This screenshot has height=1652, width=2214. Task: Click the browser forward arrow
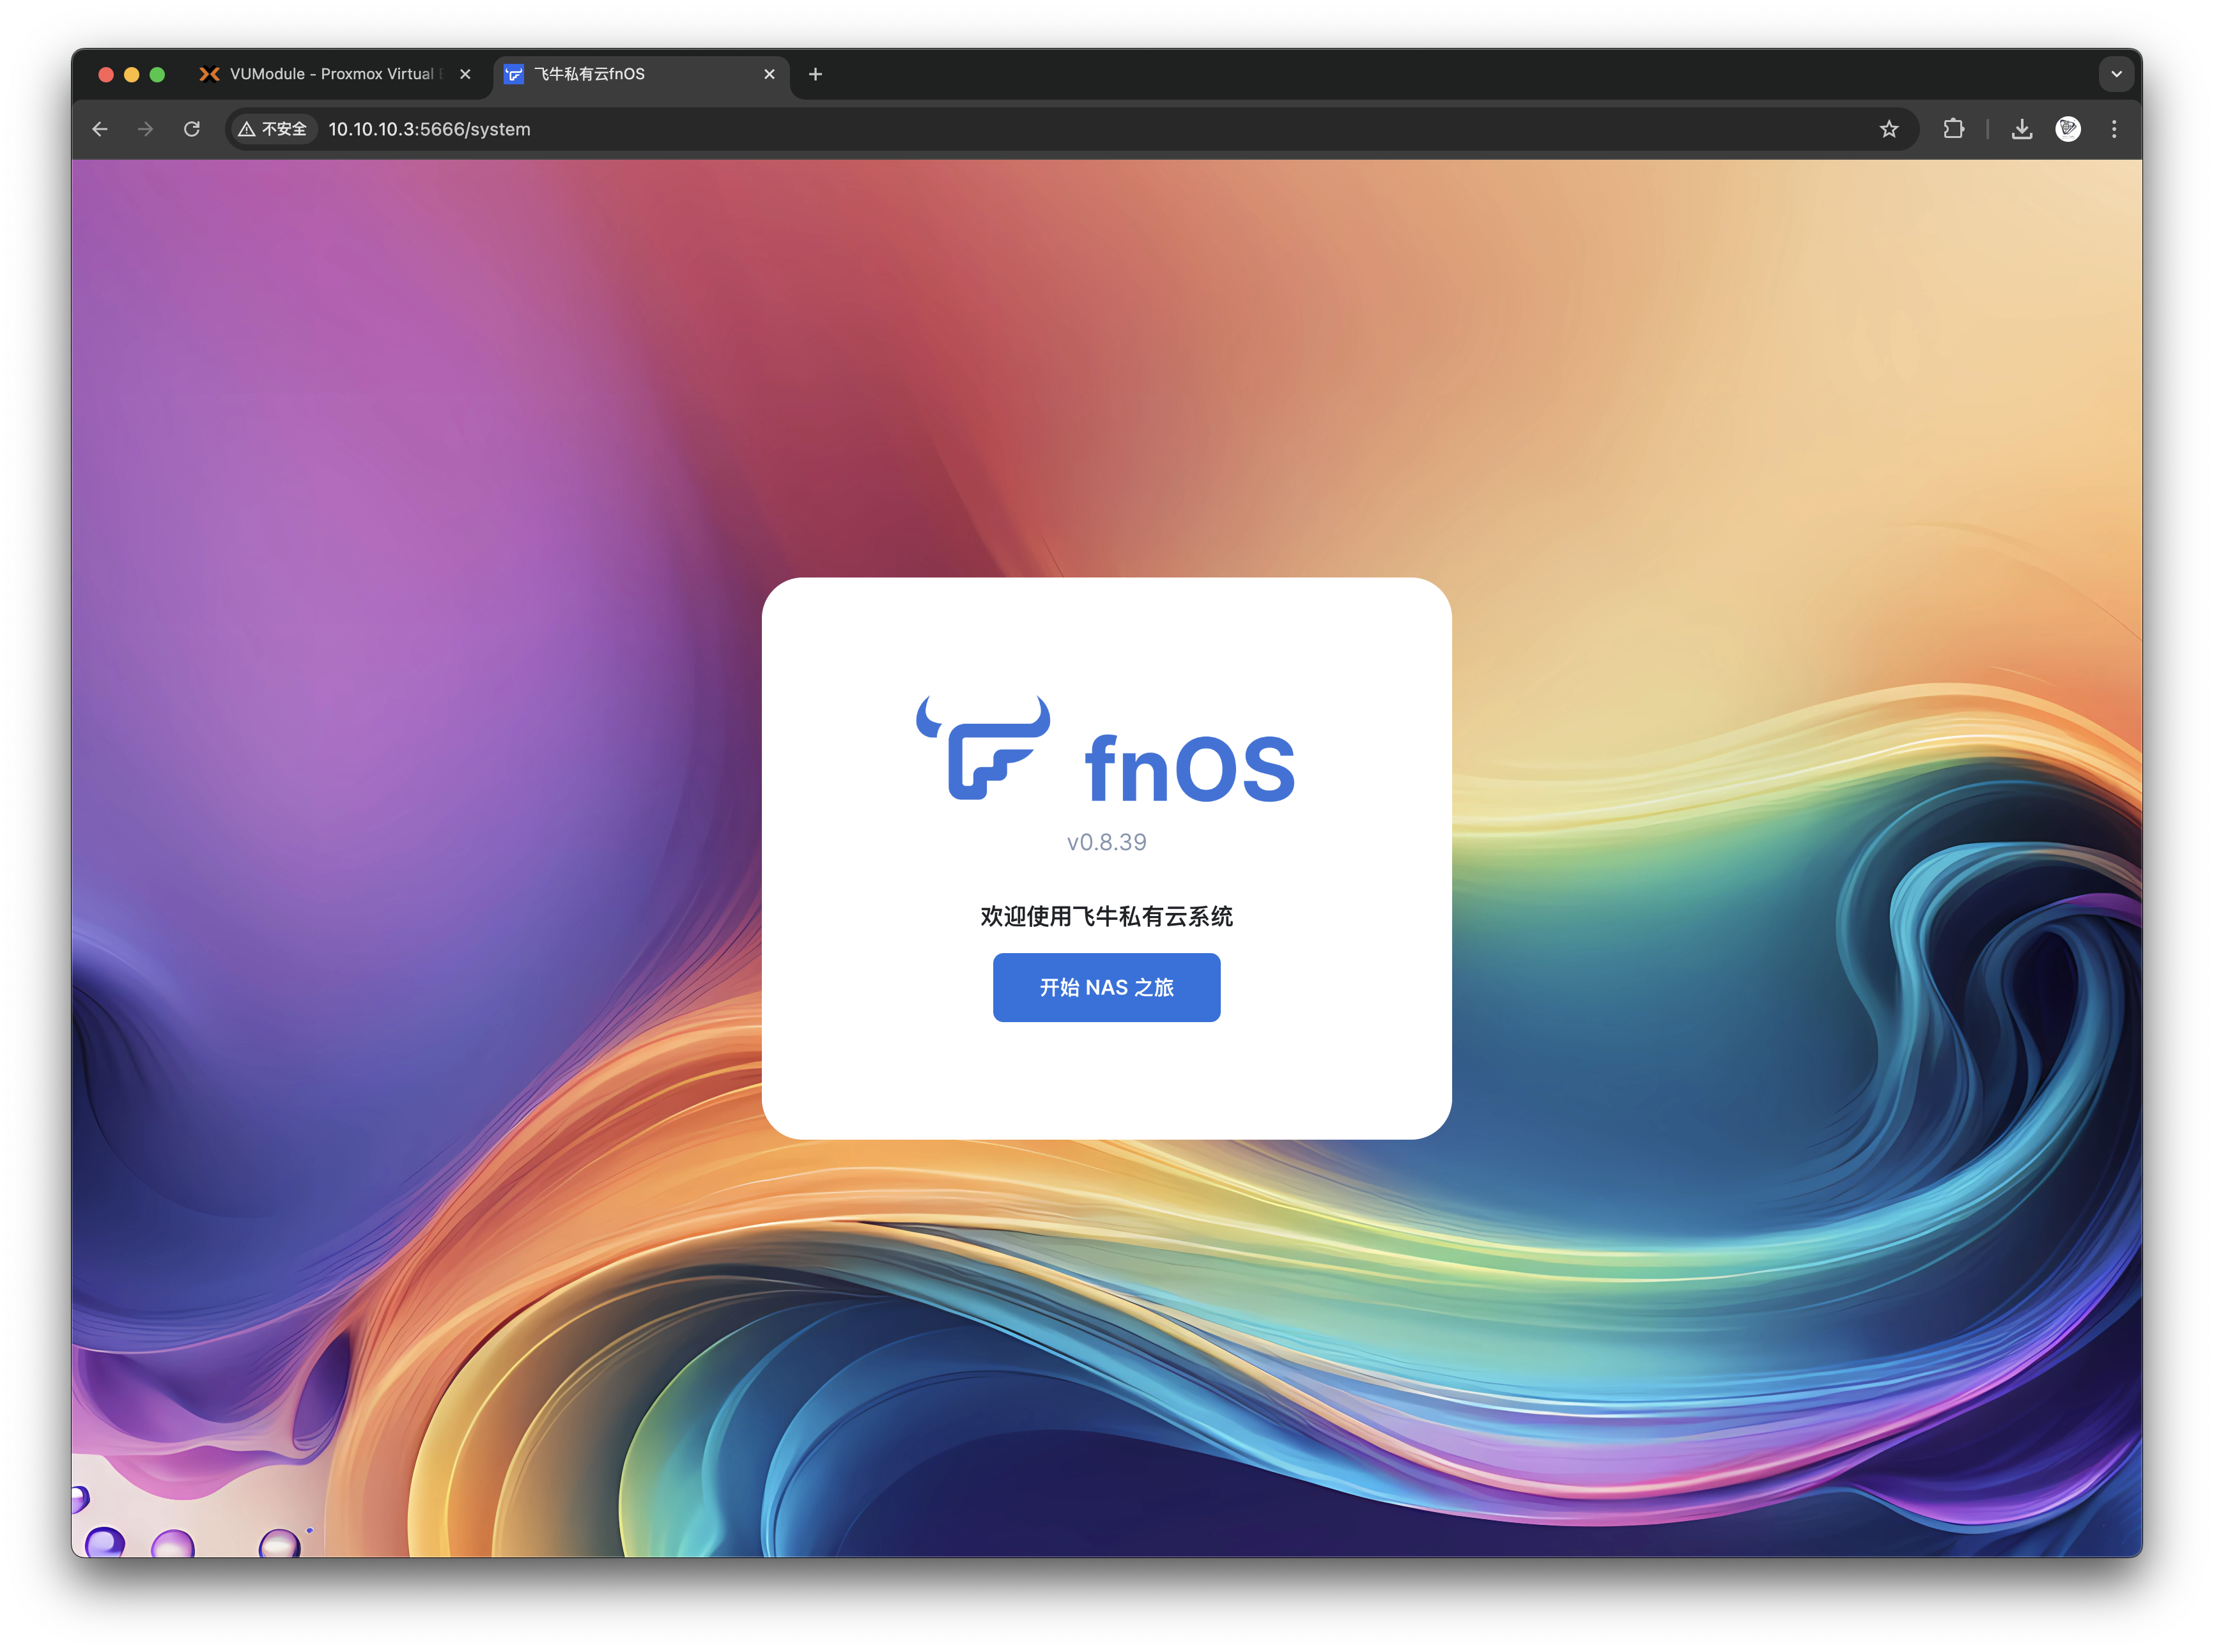click(x=146, y=129)
